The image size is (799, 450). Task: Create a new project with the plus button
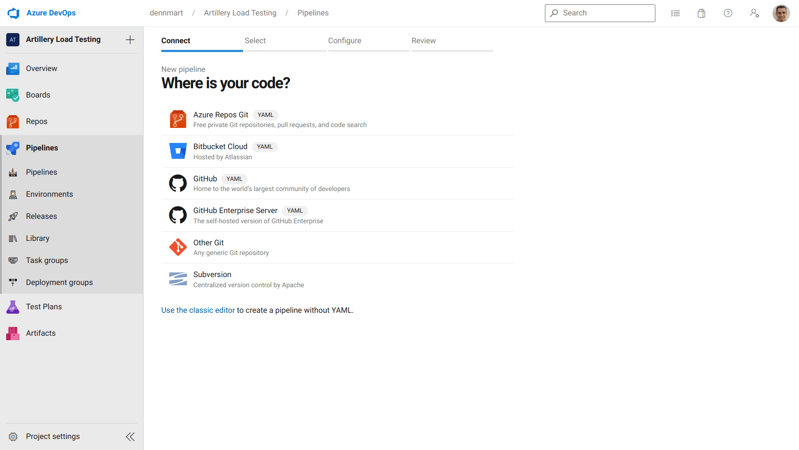click(130, 39)
